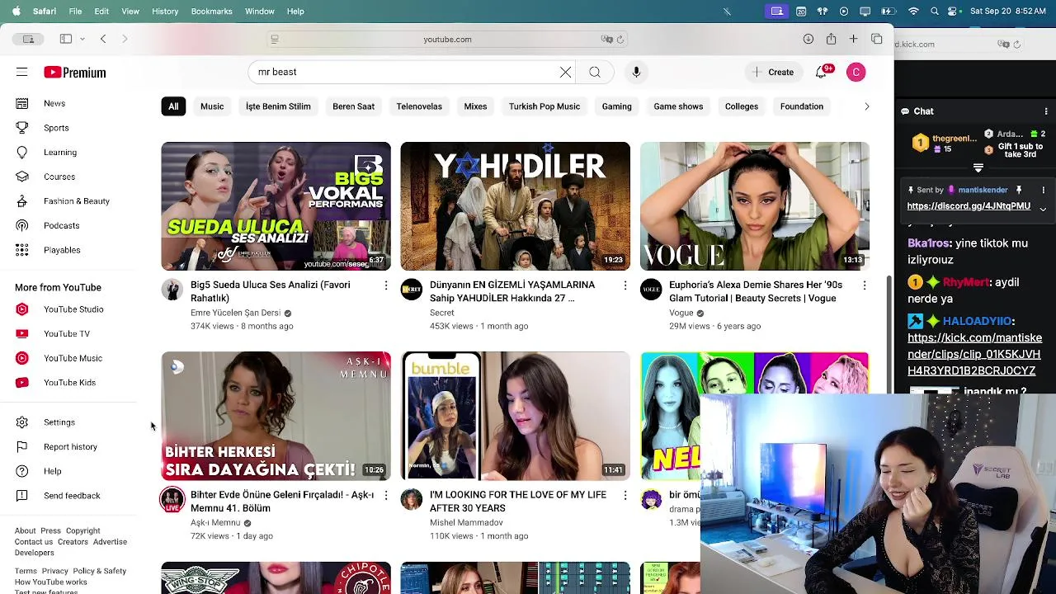The image size is (1056, 594).
Task: Select the Turkish Pop Music chip
Action: [x=544, y=106]
